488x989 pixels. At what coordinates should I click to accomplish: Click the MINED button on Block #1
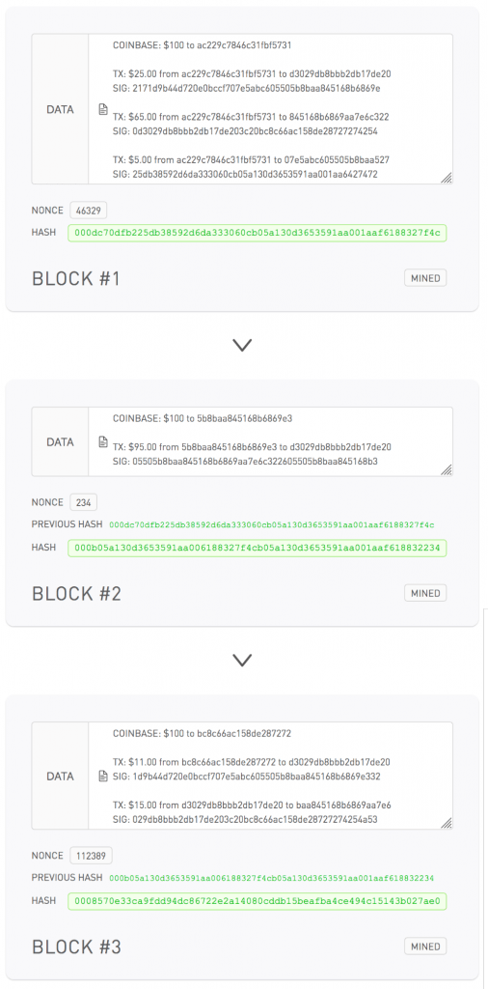[425, 277]
